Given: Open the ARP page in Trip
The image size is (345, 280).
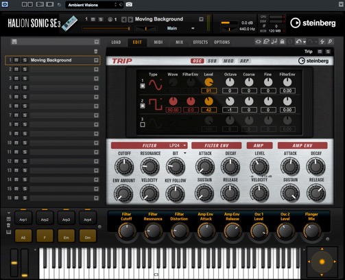Looking at the screenshot, I should tap(244, 61).
